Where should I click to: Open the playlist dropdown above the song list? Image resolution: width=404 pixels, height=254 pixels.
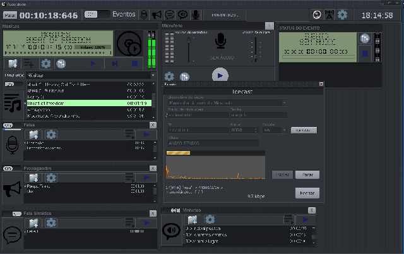[x=91, y=75]
